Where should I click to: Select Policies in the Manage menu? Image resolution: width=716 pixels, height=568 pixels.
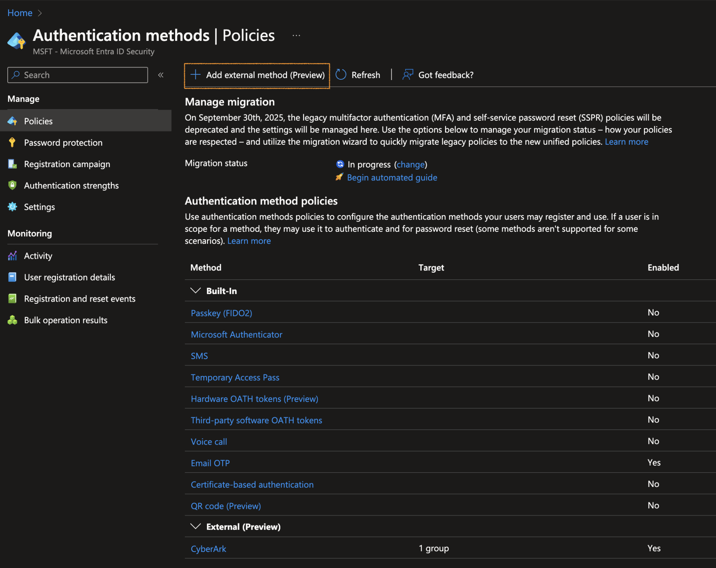pos(38,121)
